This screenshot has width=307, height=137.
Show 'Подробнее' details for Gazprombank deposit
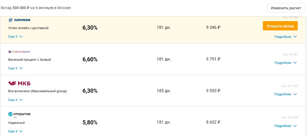click(285, 37)
